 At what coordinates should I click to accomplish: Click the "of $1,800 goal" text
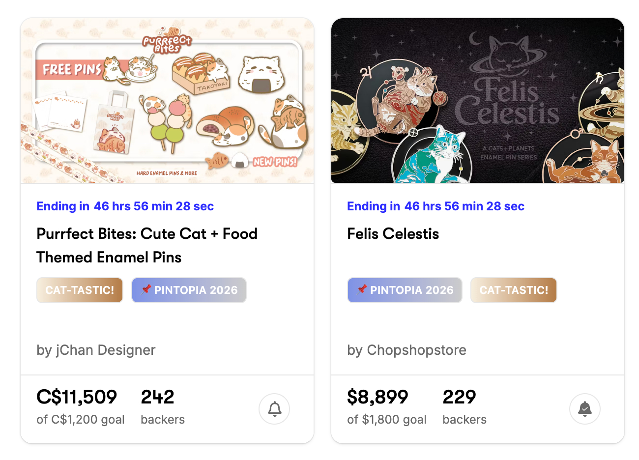[x=386, y=420]
